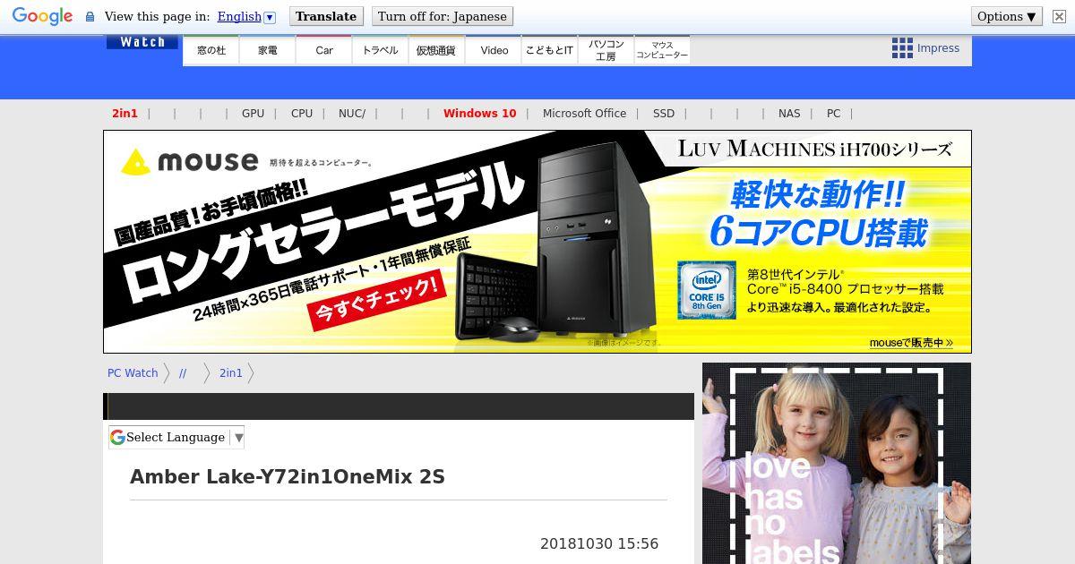Click the secure lock icon
The width and height of the screenshot is (1075, 564).
click(90, 16)
